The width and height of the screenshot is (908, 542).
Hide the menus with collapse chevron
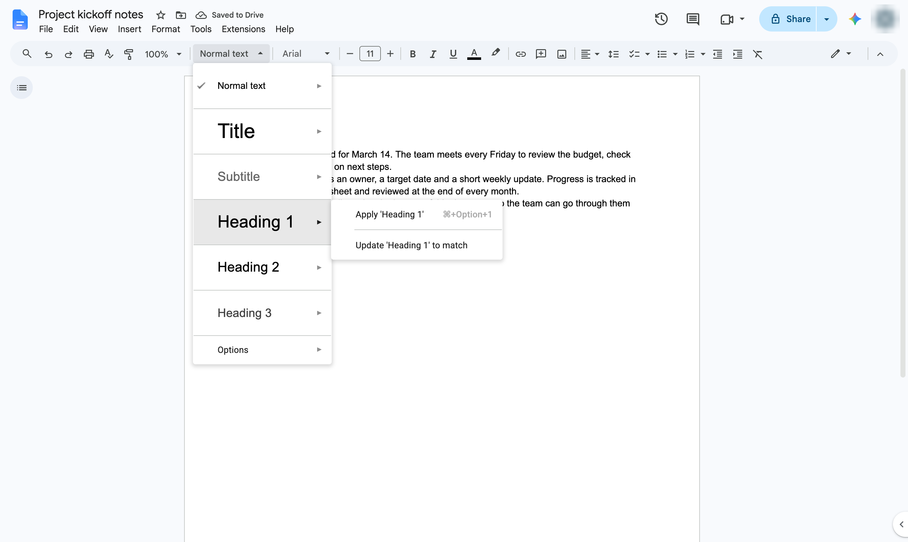point(880,54)
